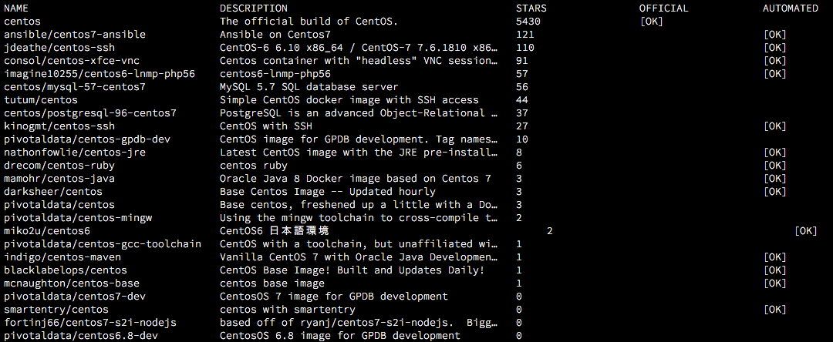Click the official [OK] marker for centos
Screen dimensions: 833x342
coord(652,22)
